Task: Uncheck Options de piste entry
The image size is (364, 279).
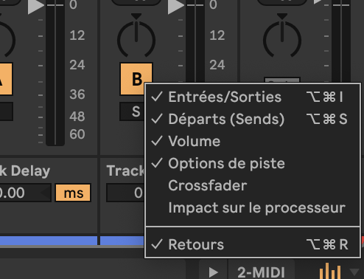Action: click(x=253, y=163)
